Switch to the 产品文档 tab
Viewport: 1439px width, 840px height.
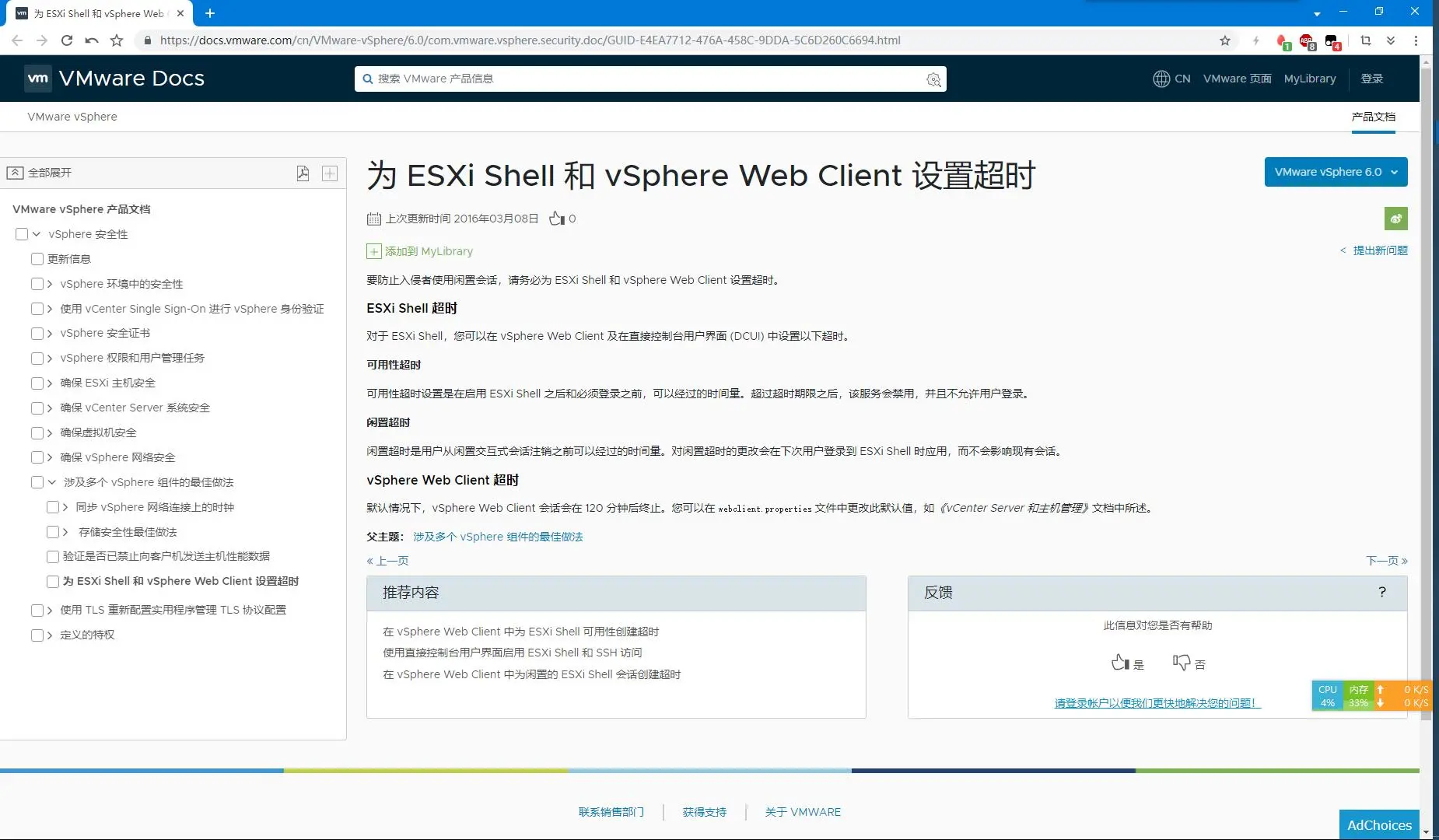click(1373, 117)
